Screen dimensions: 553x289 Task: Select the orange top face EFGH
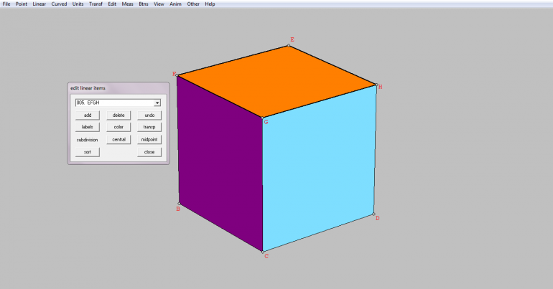(x=276, y=81)
